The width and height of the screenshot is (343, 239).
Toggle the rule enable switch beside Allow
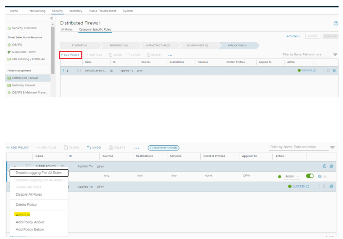(x=310, y=176)
